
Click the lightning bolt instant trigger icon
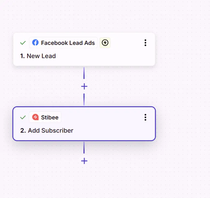[105, 43]
